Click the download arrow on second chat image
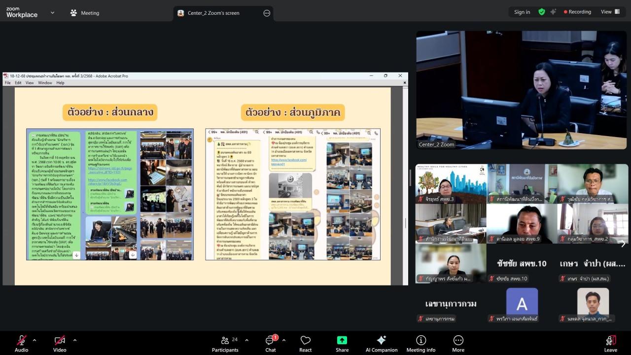Image resolution: width=631 pixels, height=355 pixels. pyautogui.click(x=133, y=255)
